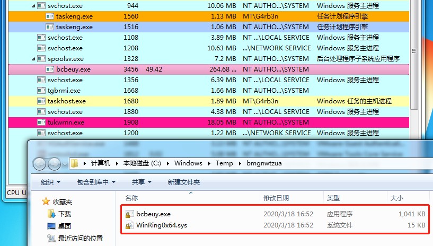433x246 pixels.
Task: Click the 系统文件 type of WinRing0x64.sys
Action: coord(340,225)
